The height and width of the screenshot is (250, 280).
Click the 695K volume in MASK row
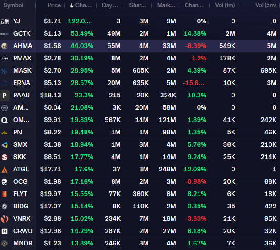[269, 70]
